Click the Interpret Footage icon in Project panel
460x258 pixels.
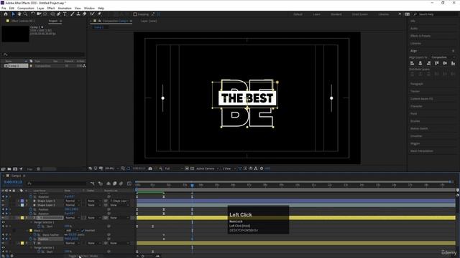3,169
